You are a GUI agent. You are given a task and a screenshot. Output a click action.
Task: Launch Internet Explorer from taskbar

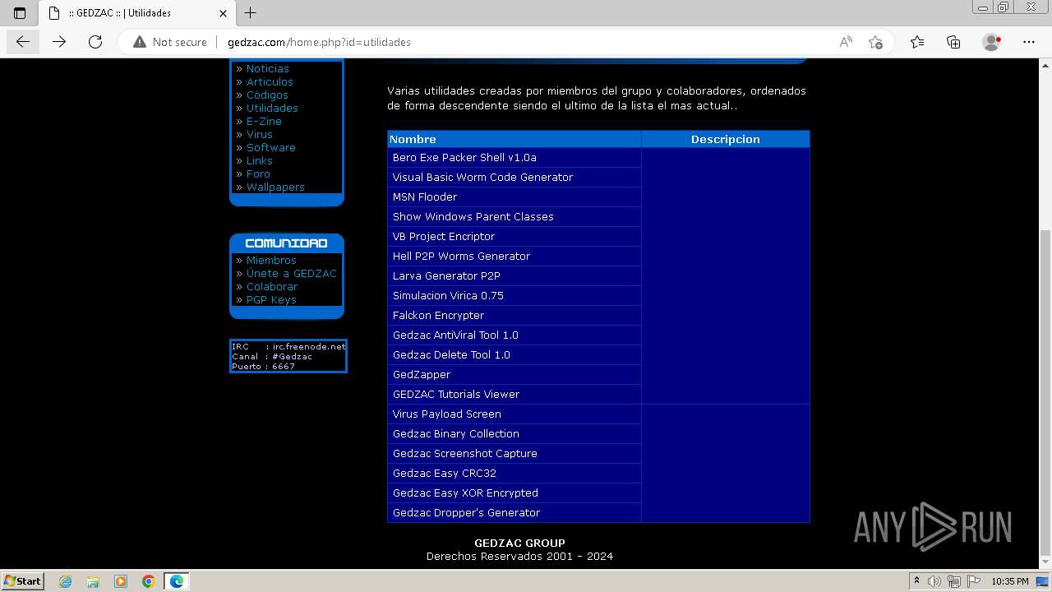click(65, 581)
